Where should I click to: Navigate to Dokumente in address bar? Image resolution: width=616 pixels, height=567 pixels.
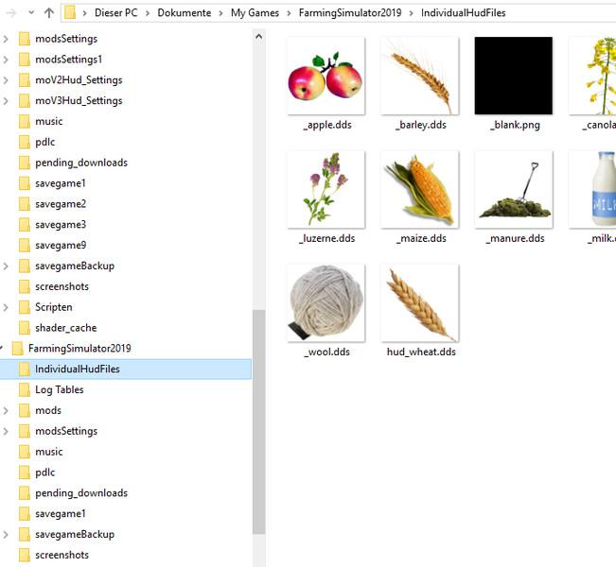[184, 13]
